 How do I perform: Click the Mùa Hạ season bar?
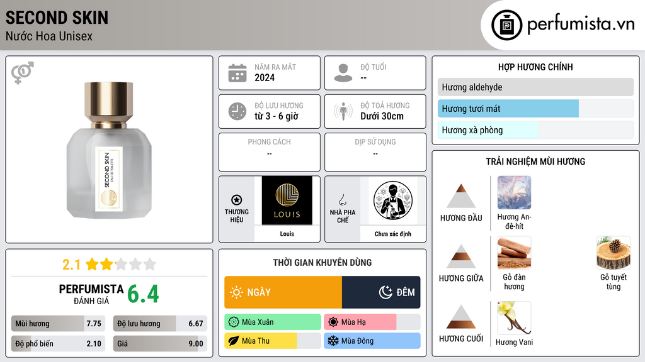pyautogui.click(x=372, y=322)
